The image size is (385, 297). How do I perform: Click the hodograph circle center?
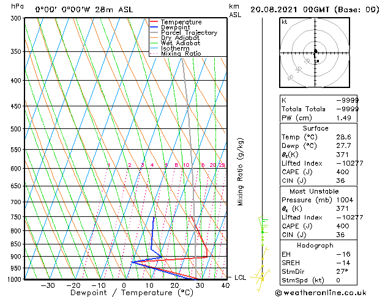pos(315,53)
